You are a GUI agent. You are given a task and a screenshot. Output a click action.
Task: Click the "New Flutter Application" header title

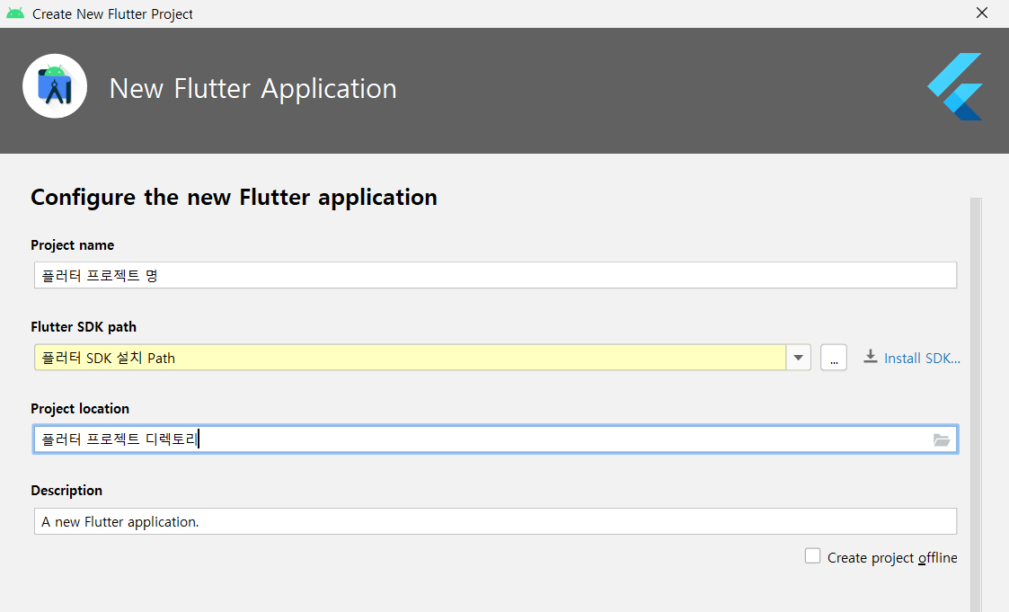pos(252,89)
